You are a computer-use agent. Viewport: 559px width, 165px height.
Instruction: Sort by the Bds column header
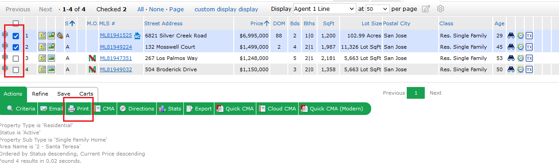pos(295,23)
